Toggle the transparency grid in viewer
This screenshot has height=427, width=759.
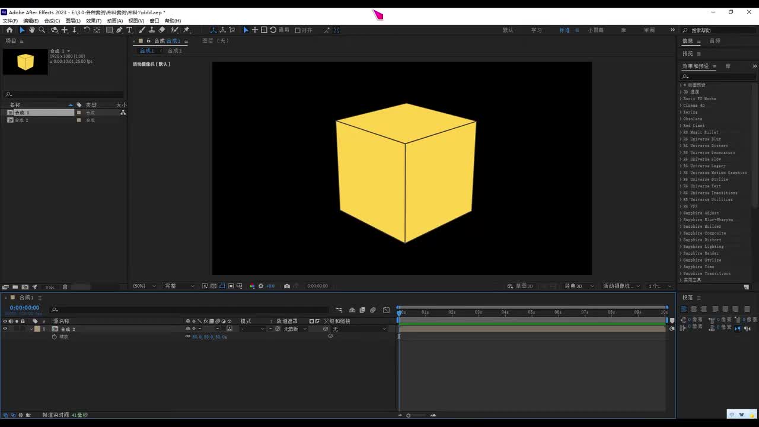pos(213,286)
